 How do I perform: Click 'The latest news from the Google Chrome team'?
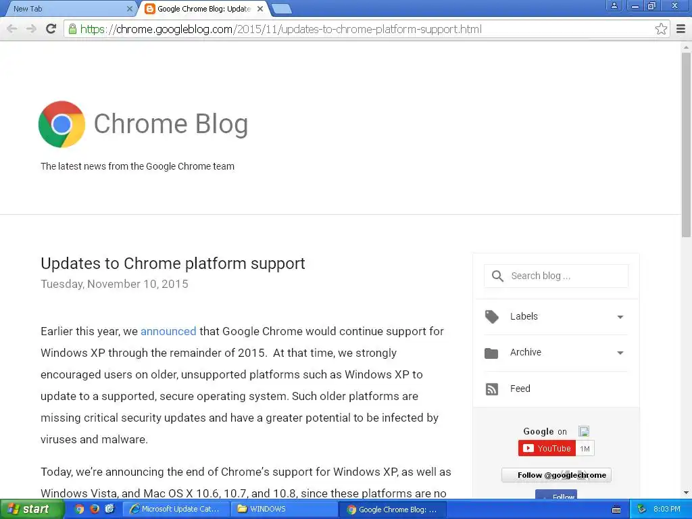137,166
